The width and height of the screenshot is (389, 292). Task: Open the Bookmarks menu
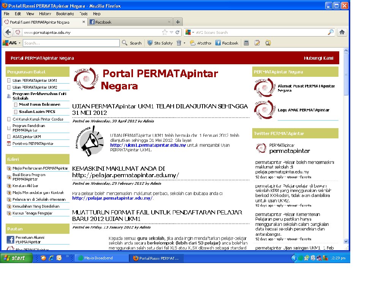65,14
